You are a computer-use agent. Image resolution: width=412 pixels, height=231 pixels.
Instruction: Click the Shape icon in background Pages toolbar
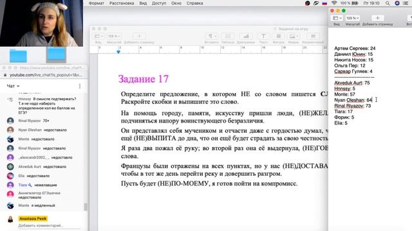tap(279, 36)
